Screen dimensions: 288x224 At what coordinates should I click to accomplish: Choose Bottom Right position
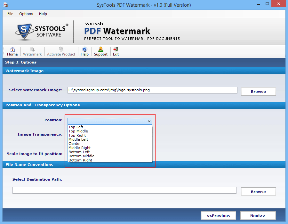(x=110, y=160)
